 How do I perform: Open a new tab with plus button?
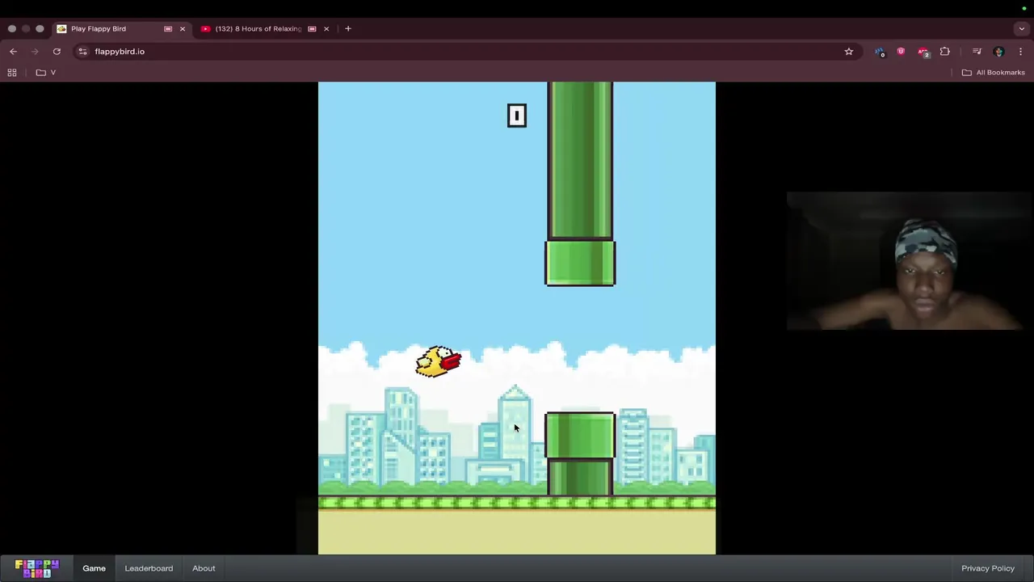click(x=348, y=28)
